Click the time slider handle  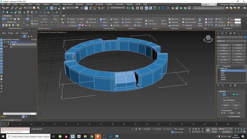click(x=11, y=120)
